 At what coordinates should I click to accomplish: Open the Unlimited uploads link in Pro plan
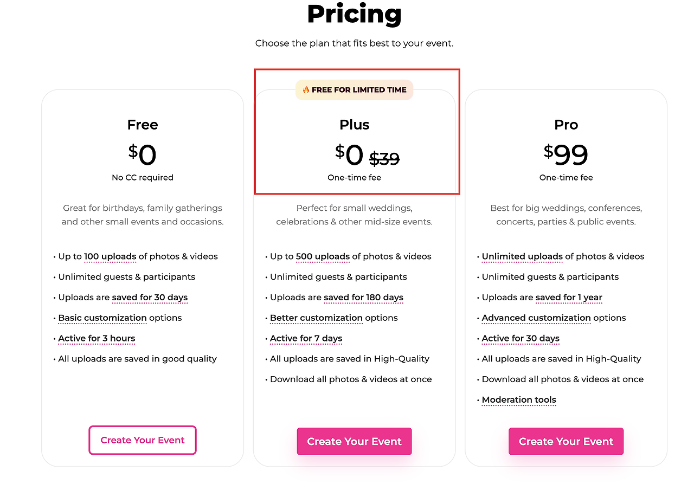click(x=522, y=256)
